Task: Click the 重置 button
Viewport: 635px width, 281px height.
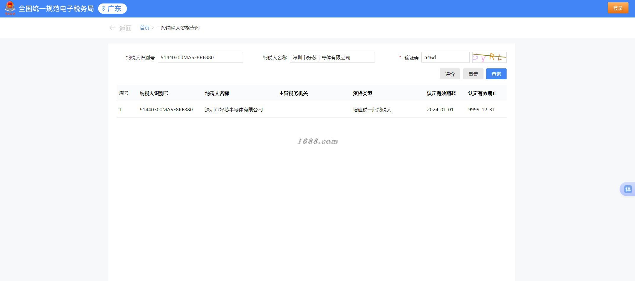Action: coord(473,74)
